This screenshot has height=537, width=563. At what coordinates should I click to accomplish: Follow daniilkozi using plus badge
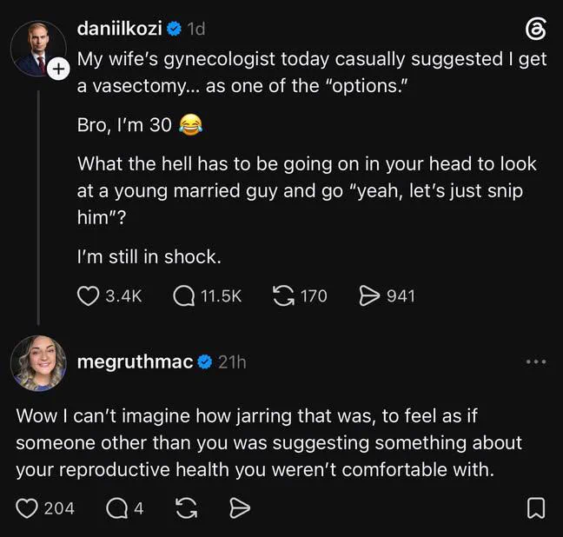tap(58, 69)
